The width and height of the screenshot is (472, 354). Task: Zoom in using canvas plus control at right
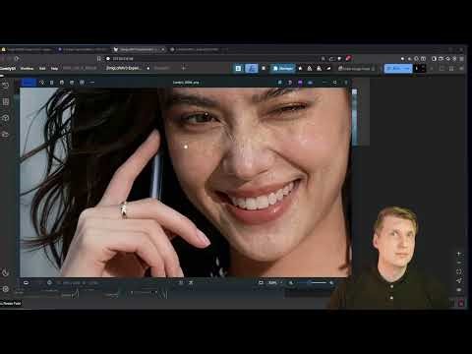click(459, 254)
